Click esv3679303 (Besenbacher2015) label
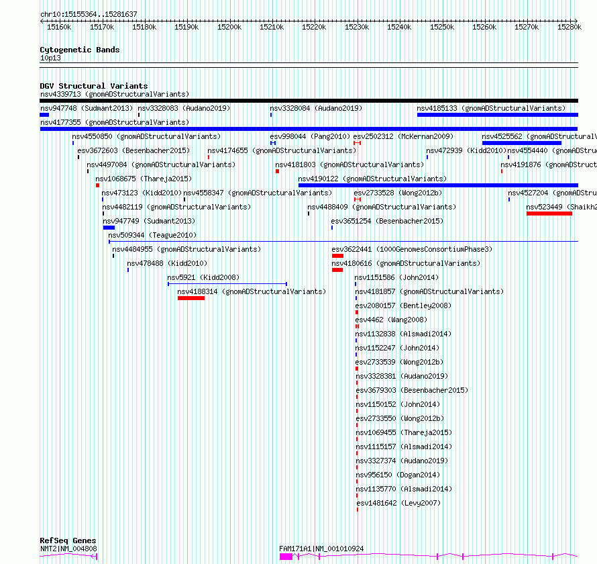Screen dimensions: 597x564 [x=412, y=390]
